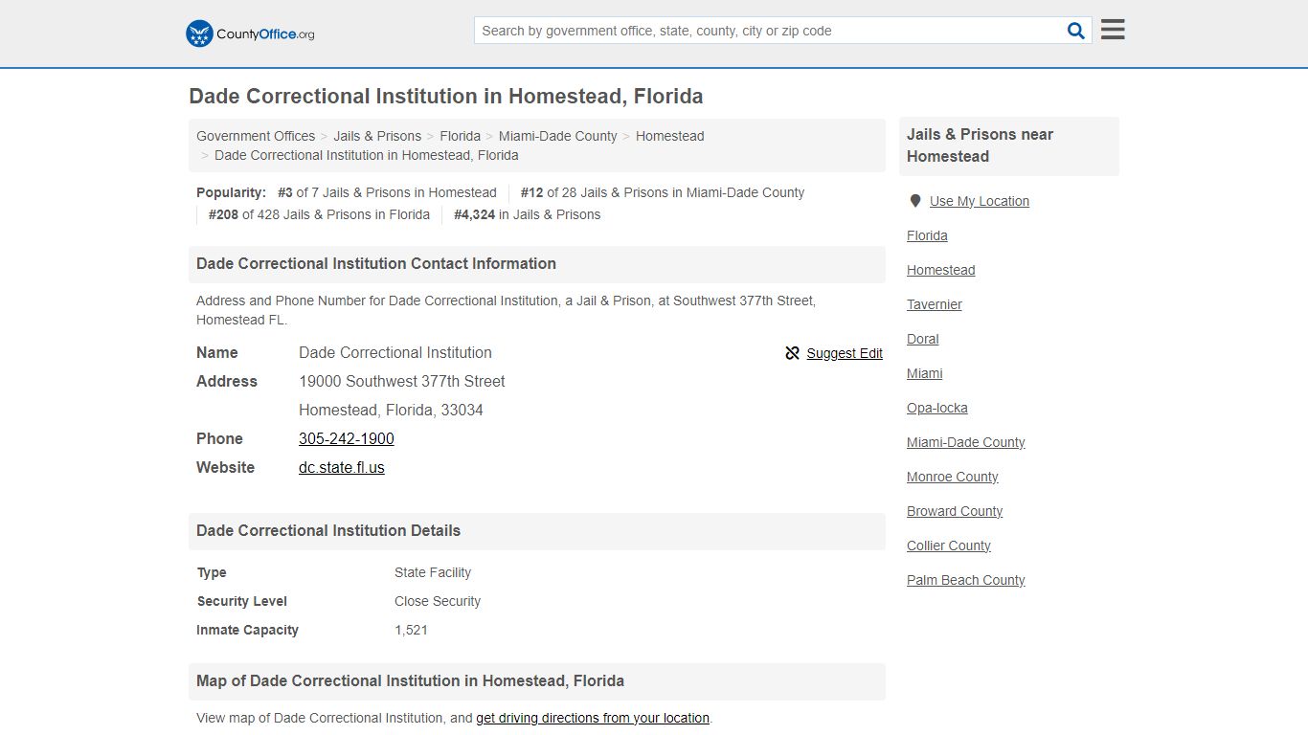Click the CountyOffice.org logo
Viewport: 1308px width, 735px height.
250,33
